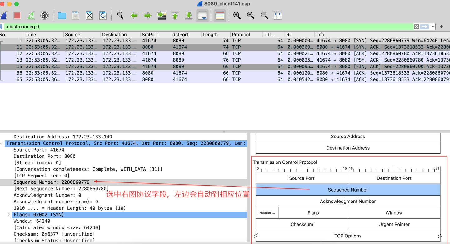Viewport: 450px width, 244px height.
Task: Find a packet using the search tool
Action: 120,15
